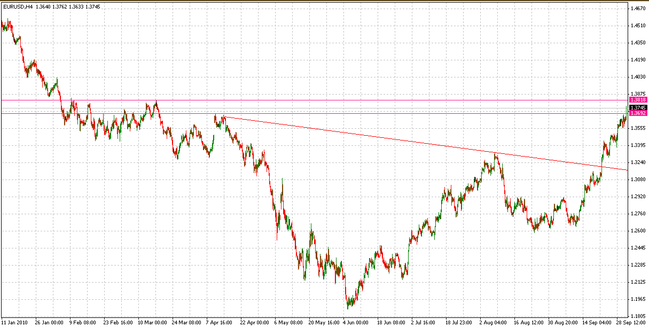Click the 1.3395 price scale label
This screenshot has width=649, height=327.
[x=637, y=145]
